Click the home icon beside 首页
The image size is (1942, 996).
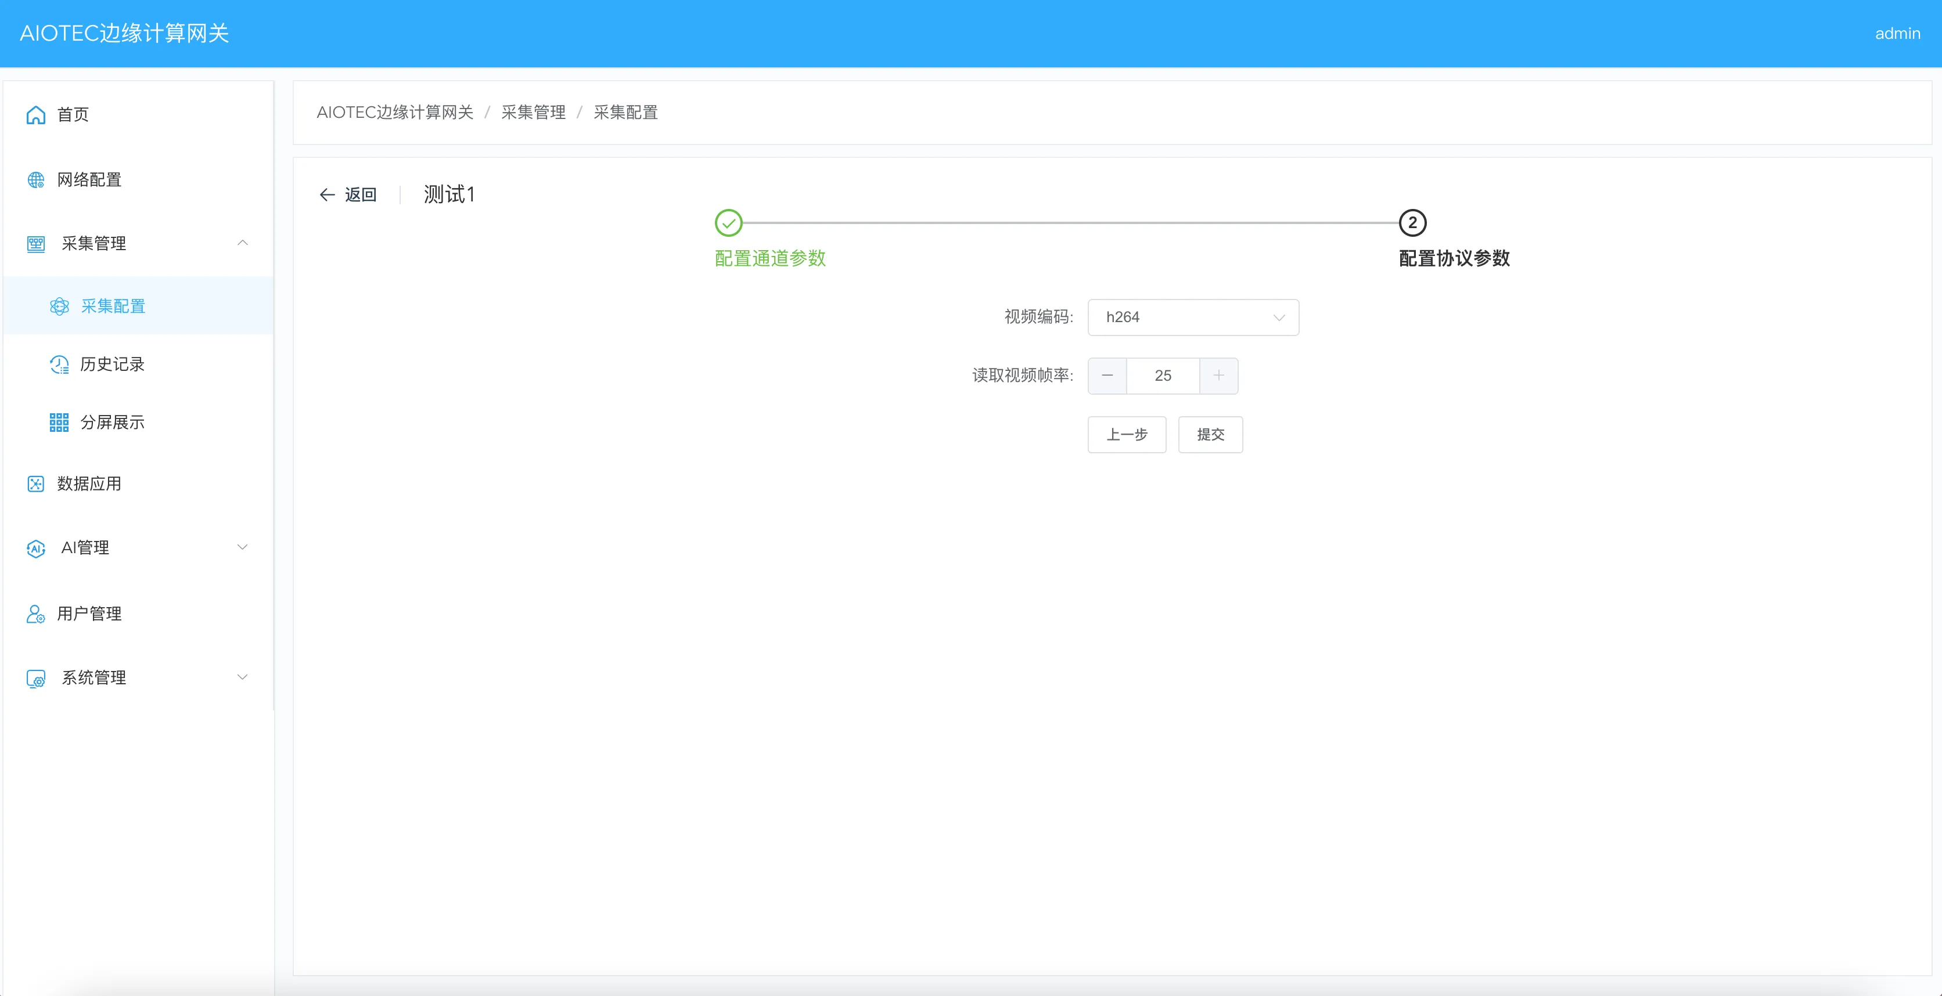point(35,114)
